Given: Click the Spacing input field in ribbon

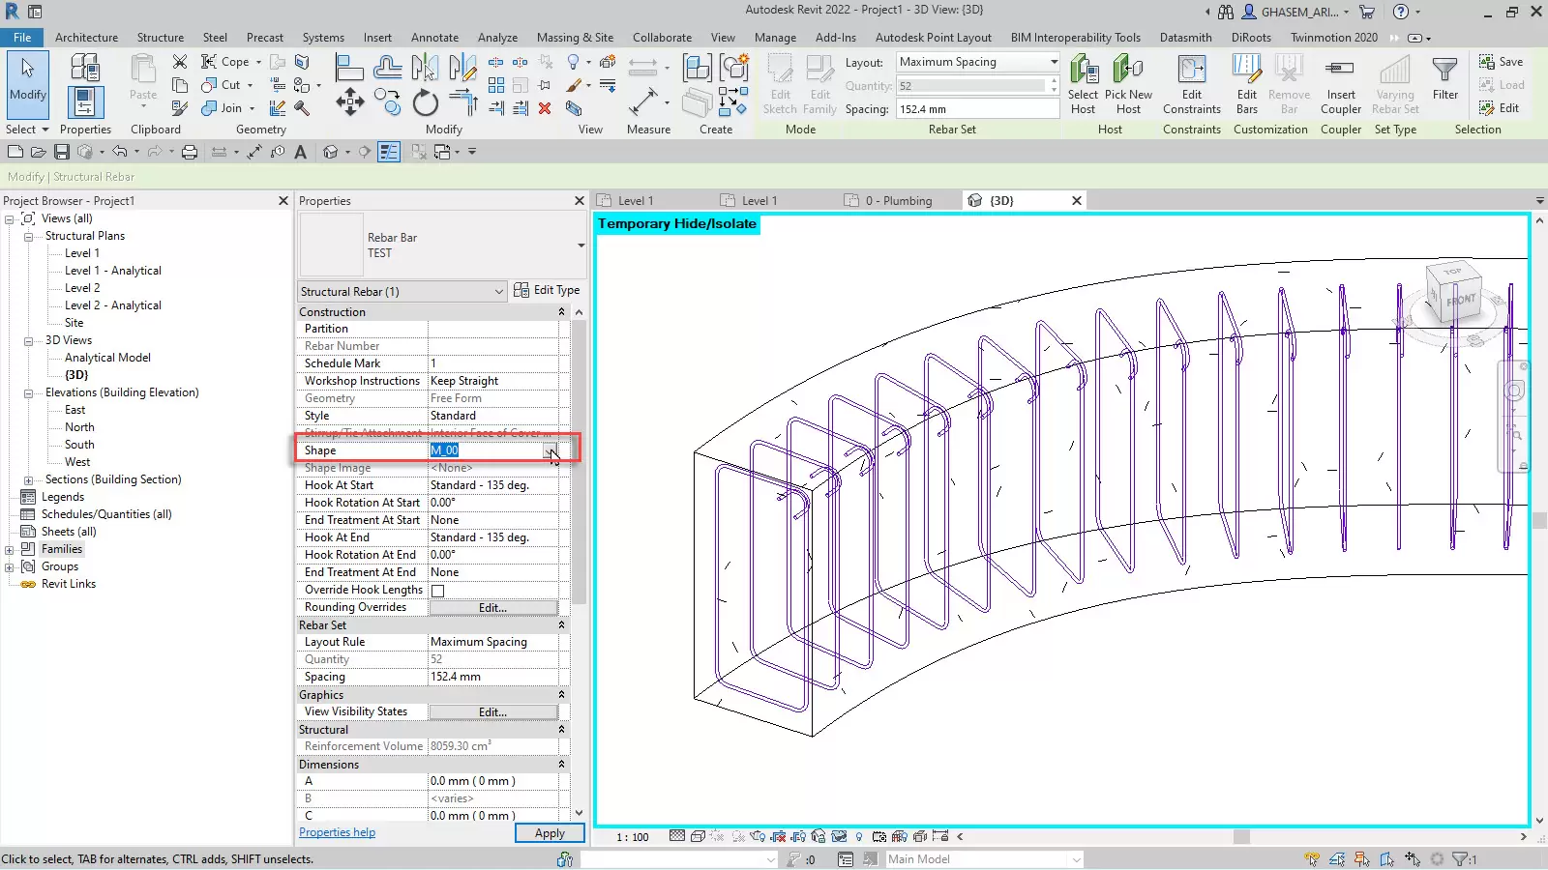Looking at the screenshot, I should 976,109.
